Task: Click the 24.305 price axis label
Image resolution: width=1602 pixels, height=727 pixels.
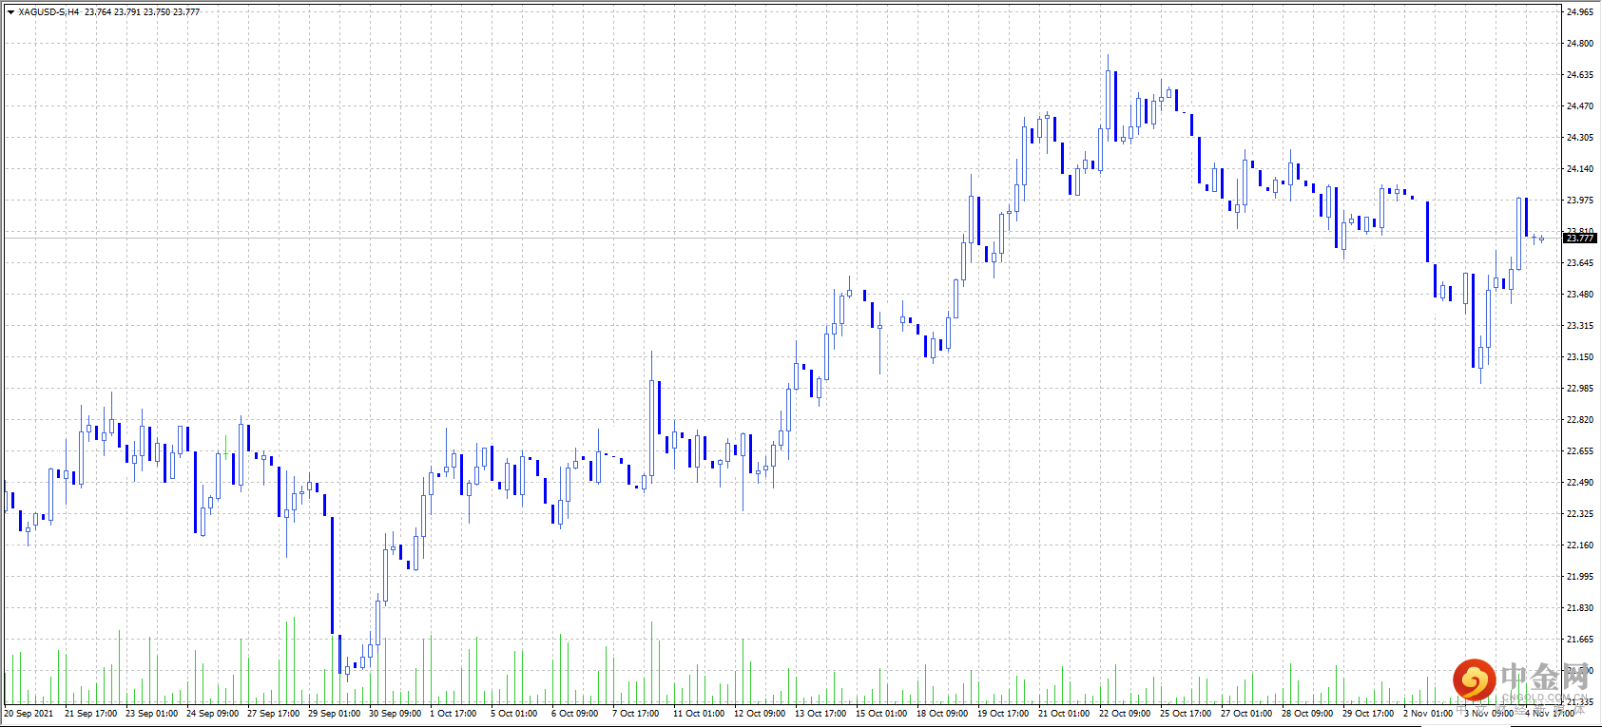Action: 1580,138
